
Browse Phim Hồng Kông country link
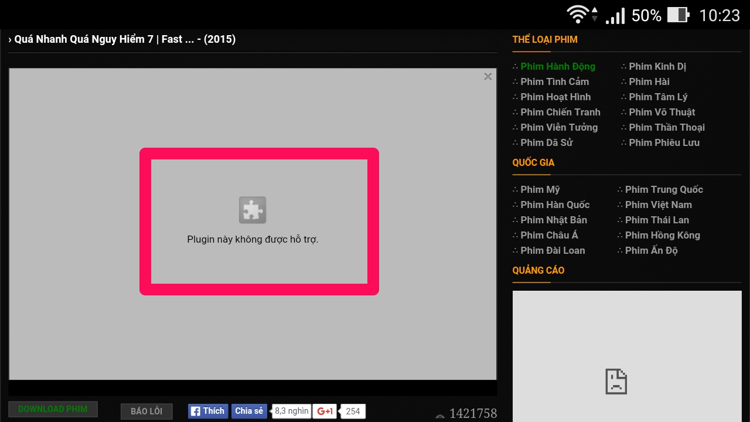[x=663, y=235]
